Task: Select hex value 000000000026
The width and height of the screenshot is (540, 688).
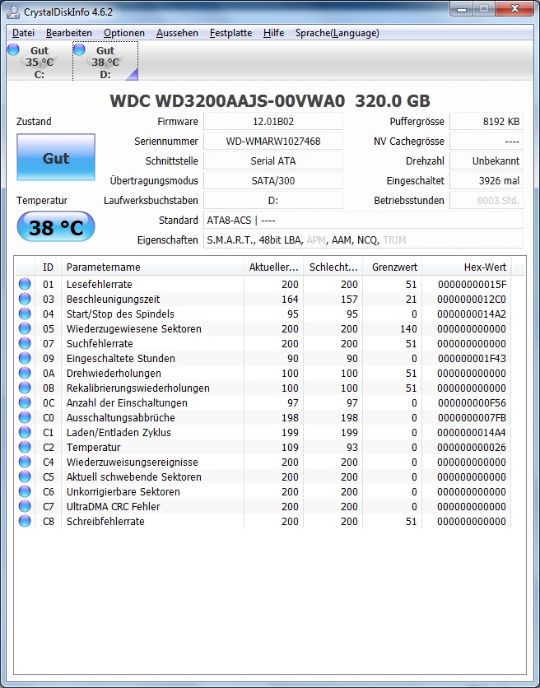Action: point(472,448)
